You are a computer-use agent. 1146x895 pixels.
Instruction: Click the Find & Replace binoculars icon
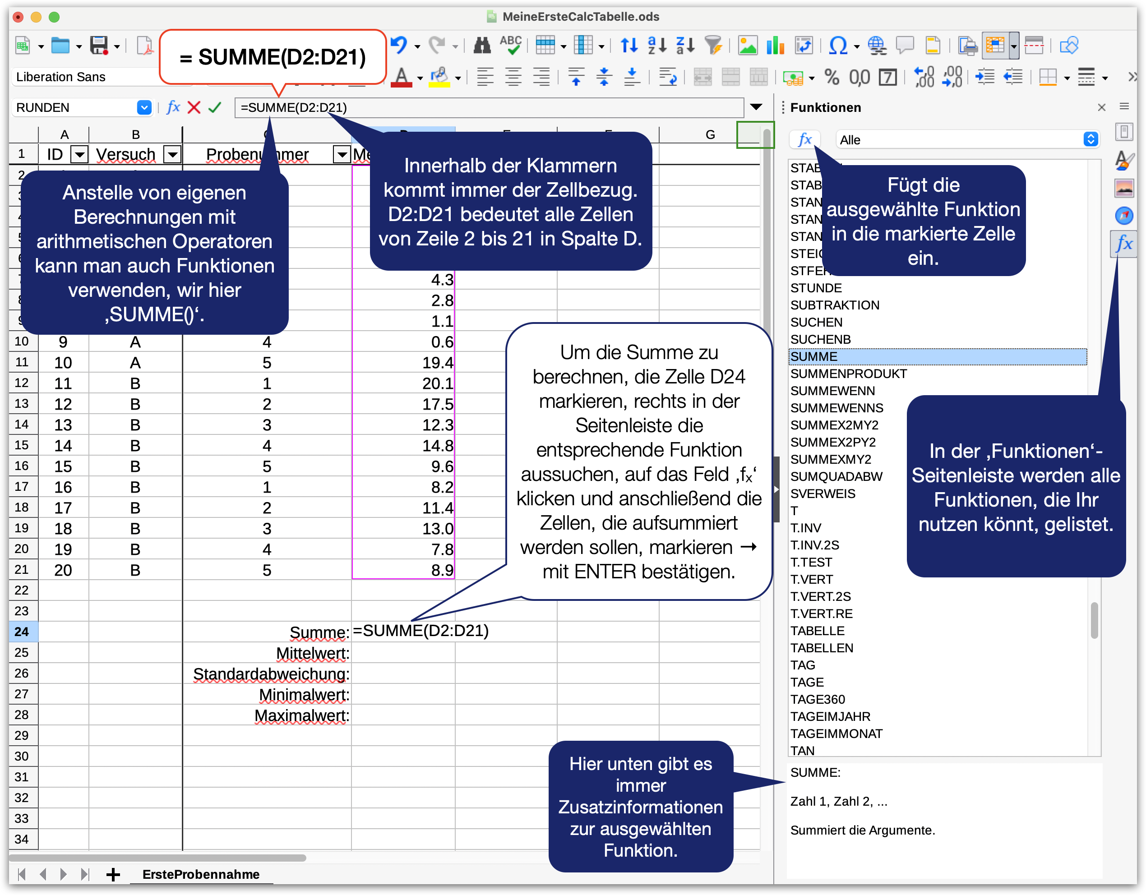482,46
